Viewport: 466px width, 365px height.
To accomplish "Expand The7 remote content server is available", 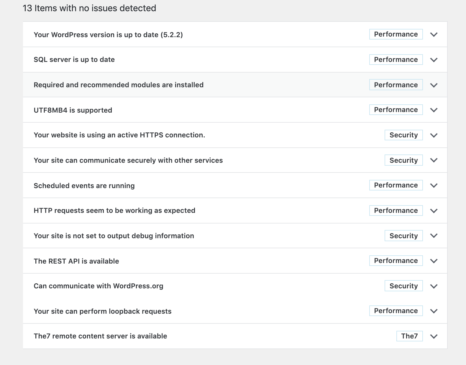I will pos(434,336).
